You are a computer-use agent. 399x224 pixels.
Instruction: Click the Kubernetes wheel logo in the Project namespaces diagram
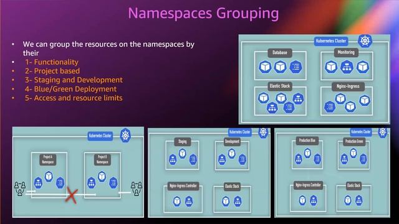[x=125, y=135]
